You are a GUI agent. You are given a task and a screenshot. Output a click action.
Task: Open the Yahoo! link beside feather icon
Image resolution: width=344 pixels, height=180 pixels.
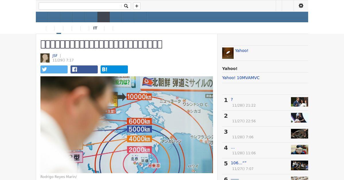242,51
